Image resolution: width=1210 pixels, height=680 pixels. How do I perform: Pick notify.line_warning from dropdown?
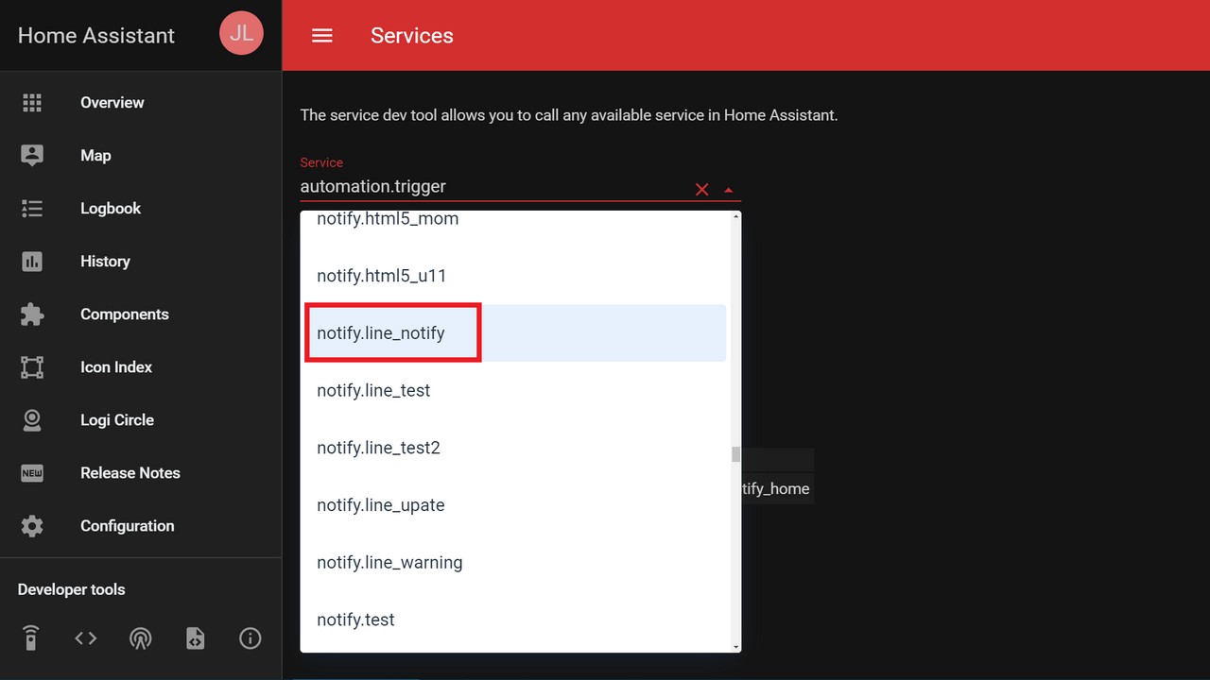click(x=513, y=563)
